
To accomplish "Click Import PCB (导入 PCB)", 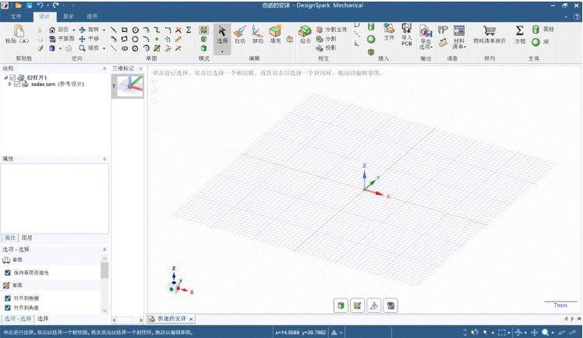I will click(406, 34).
